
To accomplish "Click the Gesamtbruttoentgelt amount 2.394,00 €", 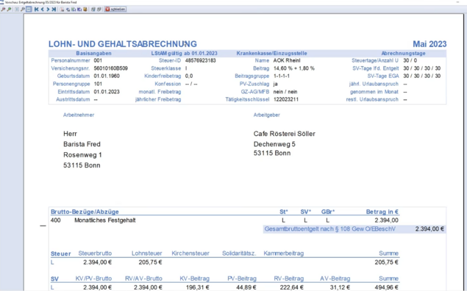I will tap(429, 229).
